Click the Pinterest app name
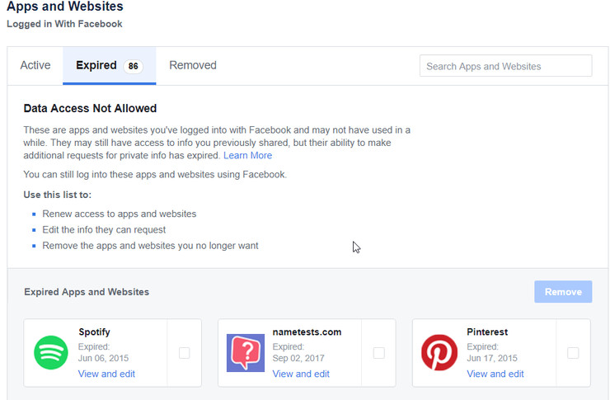The width and height of the screenshot is (610, 400). point(487,332)
